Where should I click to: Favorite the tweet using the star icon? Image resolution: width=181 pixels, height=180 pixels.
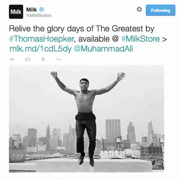coord(43,59)
